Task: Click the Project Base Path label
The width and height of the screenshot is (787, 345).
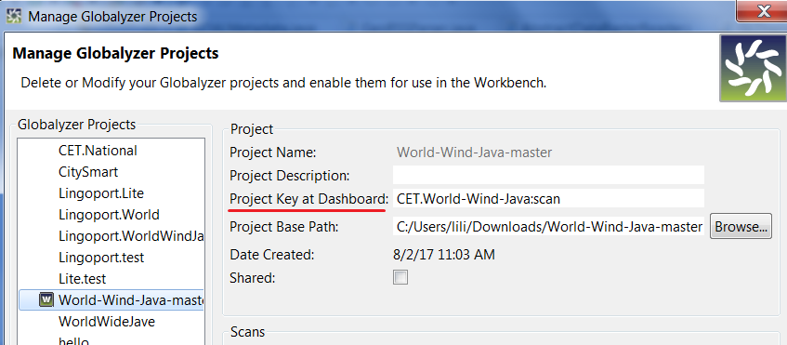Action: [x=284, y=227]
